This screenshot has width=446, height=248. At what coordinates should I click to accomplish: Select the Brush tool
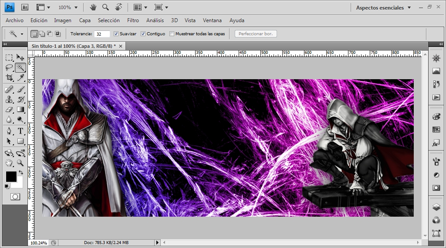(20, 90)
